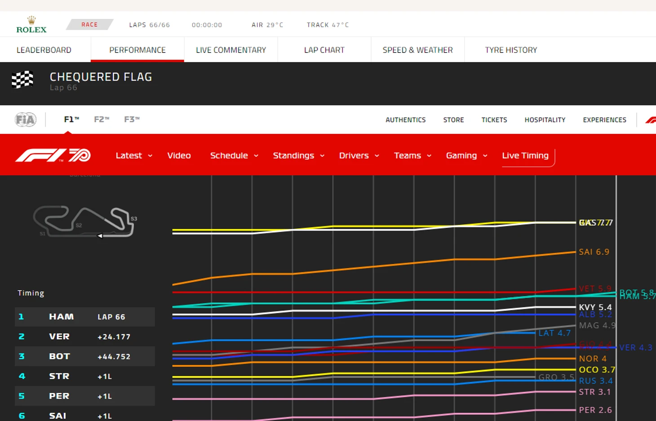Click the ALB 5.2 chart label
The height and width of the screenshot is (421, 656).
click(x=595, y=315)
